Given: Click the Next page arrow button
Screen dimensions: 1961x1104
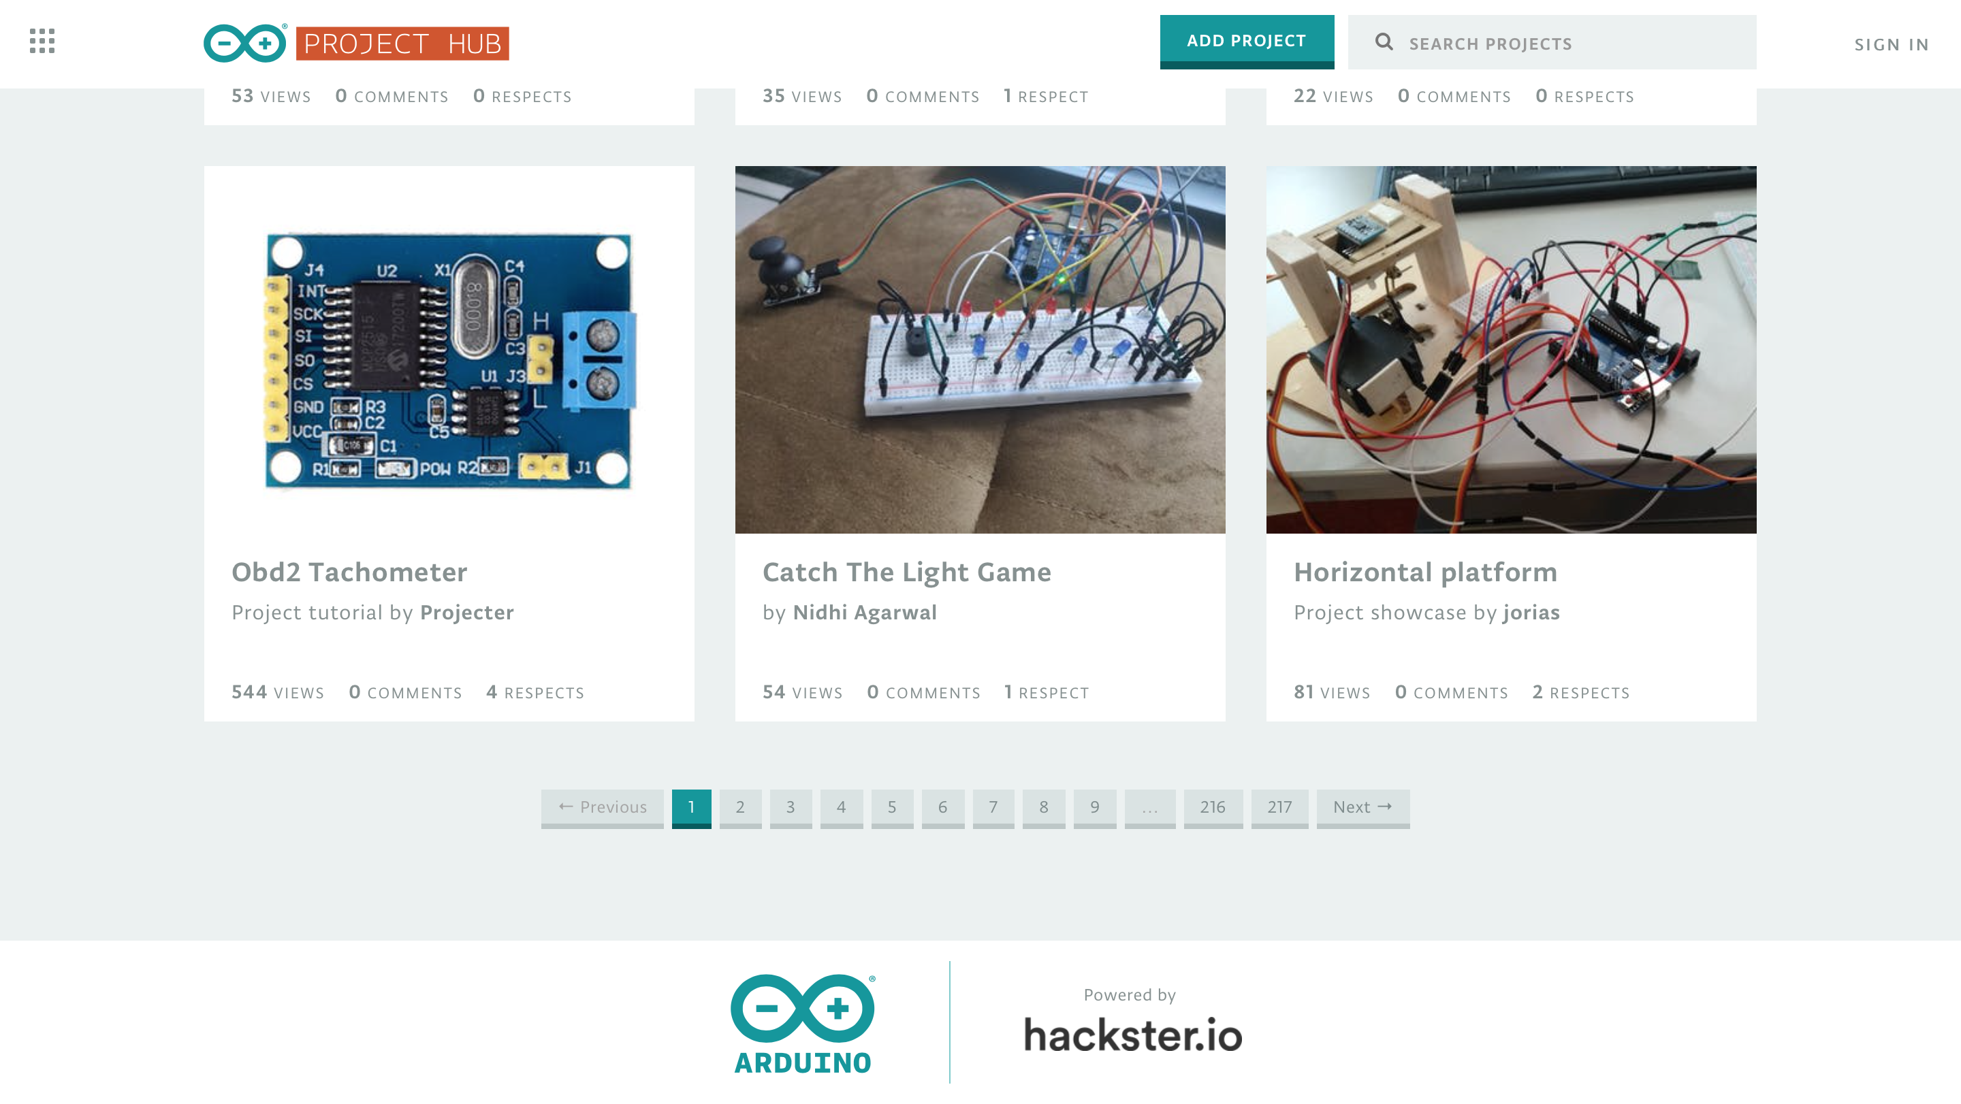Looking at the screenshot, I should click(1362, 807).
